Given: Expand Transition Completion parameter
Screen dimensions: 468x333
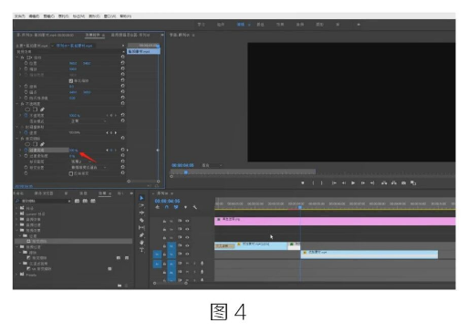Looking at the screenshot, I should coord(21,151).
